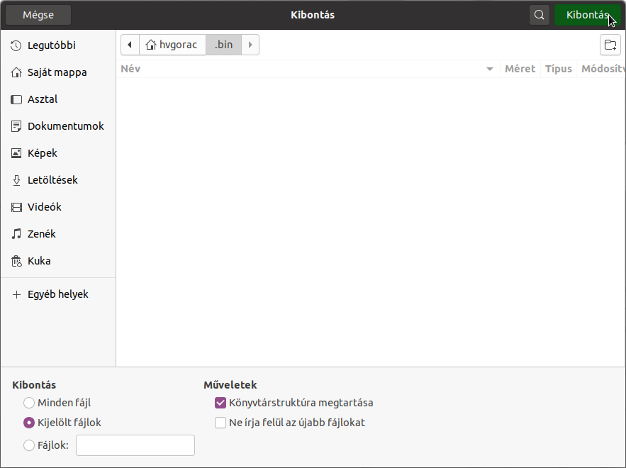Image resolution: width=626 pixels, height=468 pixels.
Task: Go to Asztal in the sidebar
Action: pos(58,99)
